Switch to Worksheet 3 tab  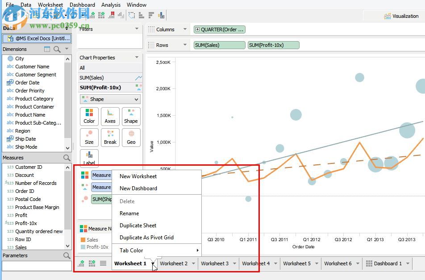pos(216,263)
